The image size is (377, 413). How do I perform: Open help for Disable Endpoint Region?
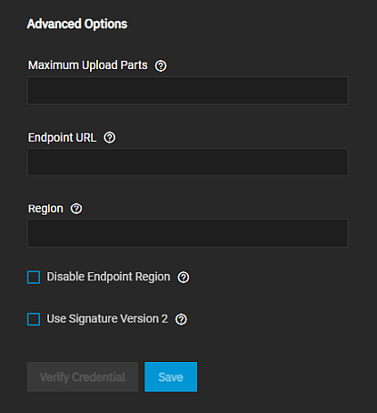(x=184, y=277)
